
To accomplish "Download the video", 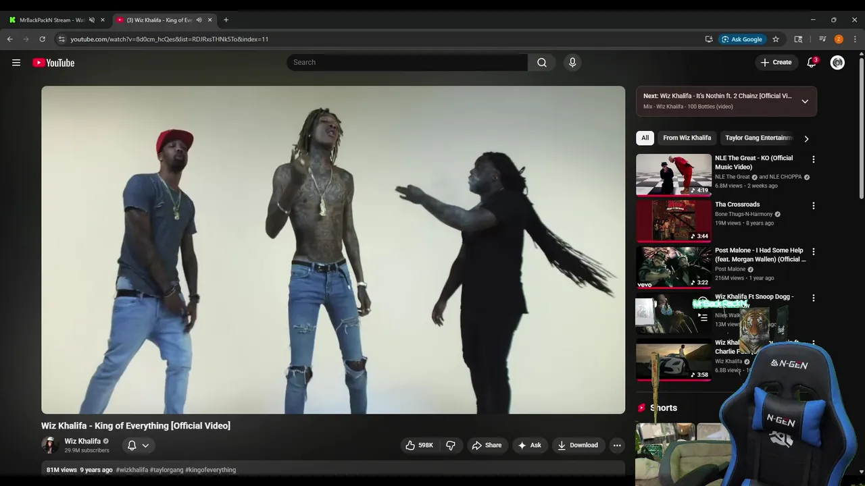I will click(x=578, y=446).
